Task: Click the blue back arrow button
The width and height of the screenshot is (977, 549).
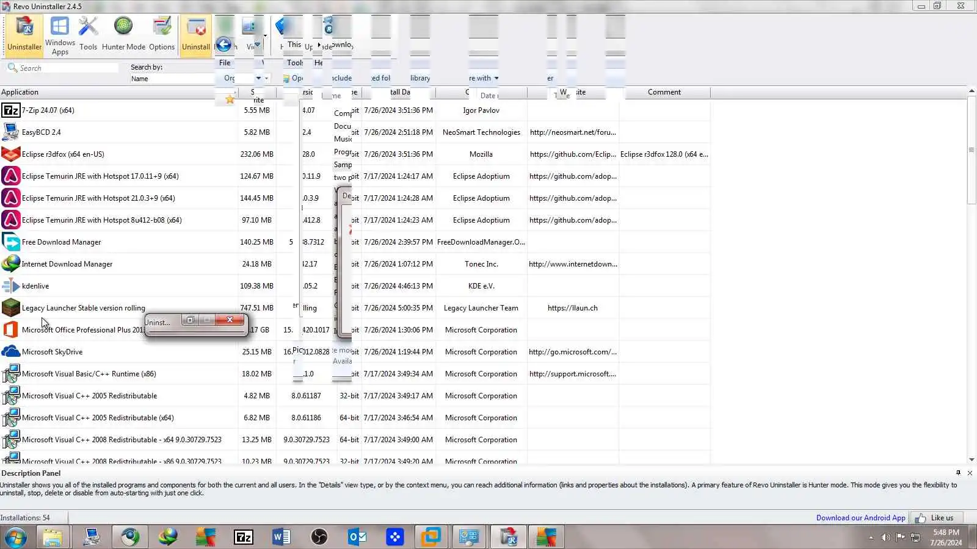Action: tap(224, 44)
